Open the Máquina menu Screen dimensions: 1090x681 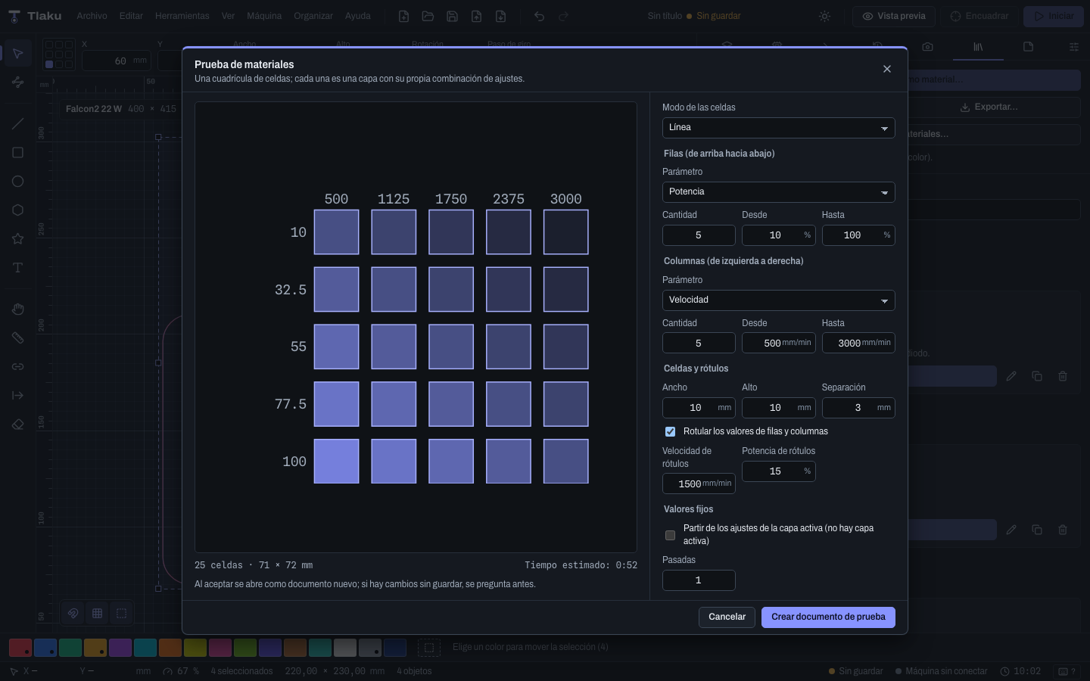click(x=264, y=16)
